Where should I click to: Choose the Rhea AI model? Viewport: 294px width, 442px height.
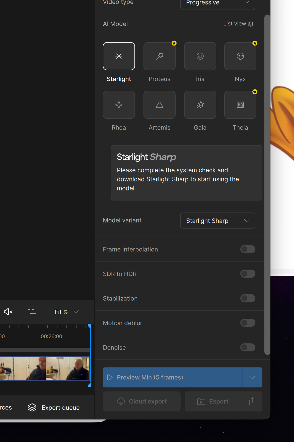click(119, 105)
